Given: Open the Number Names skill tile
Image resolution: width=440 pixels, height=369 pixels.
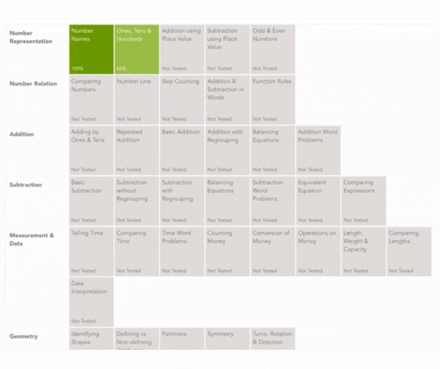Looking at the screenshot, I should [x=91, y=49].
